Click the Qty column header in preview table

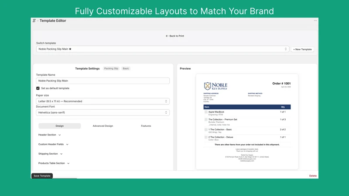click(x=283, y=107)
